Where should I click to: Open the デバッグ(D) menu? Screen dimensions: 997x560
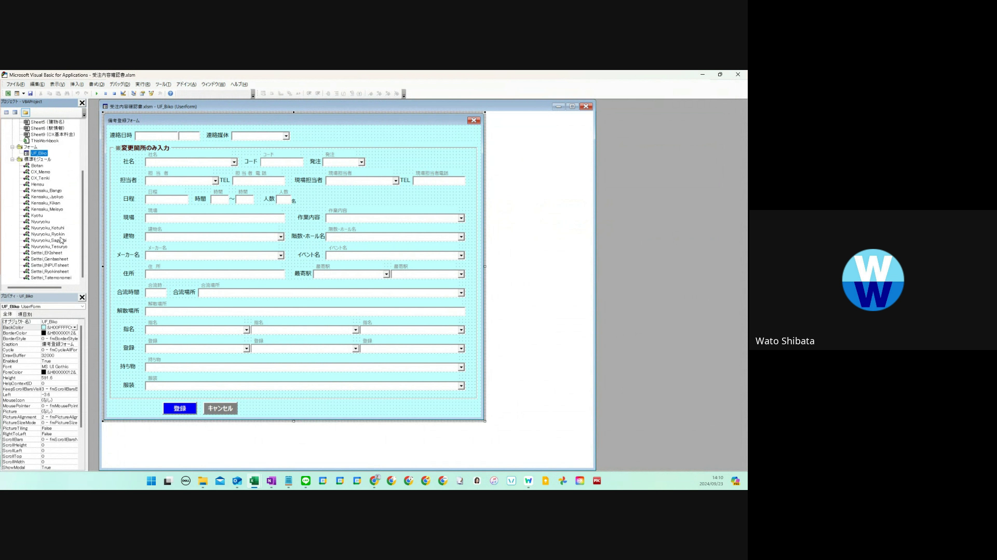119,85
